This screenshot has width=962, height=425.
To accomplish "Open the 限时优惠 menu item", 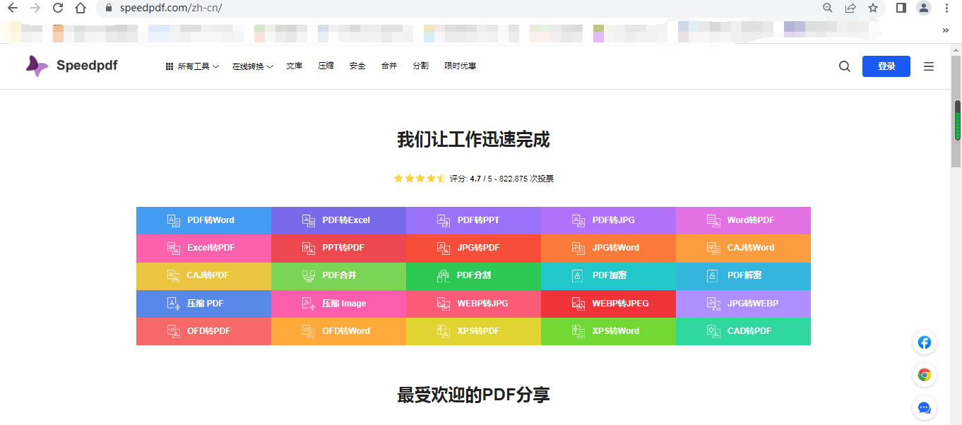I will click(x=460, y=66).
